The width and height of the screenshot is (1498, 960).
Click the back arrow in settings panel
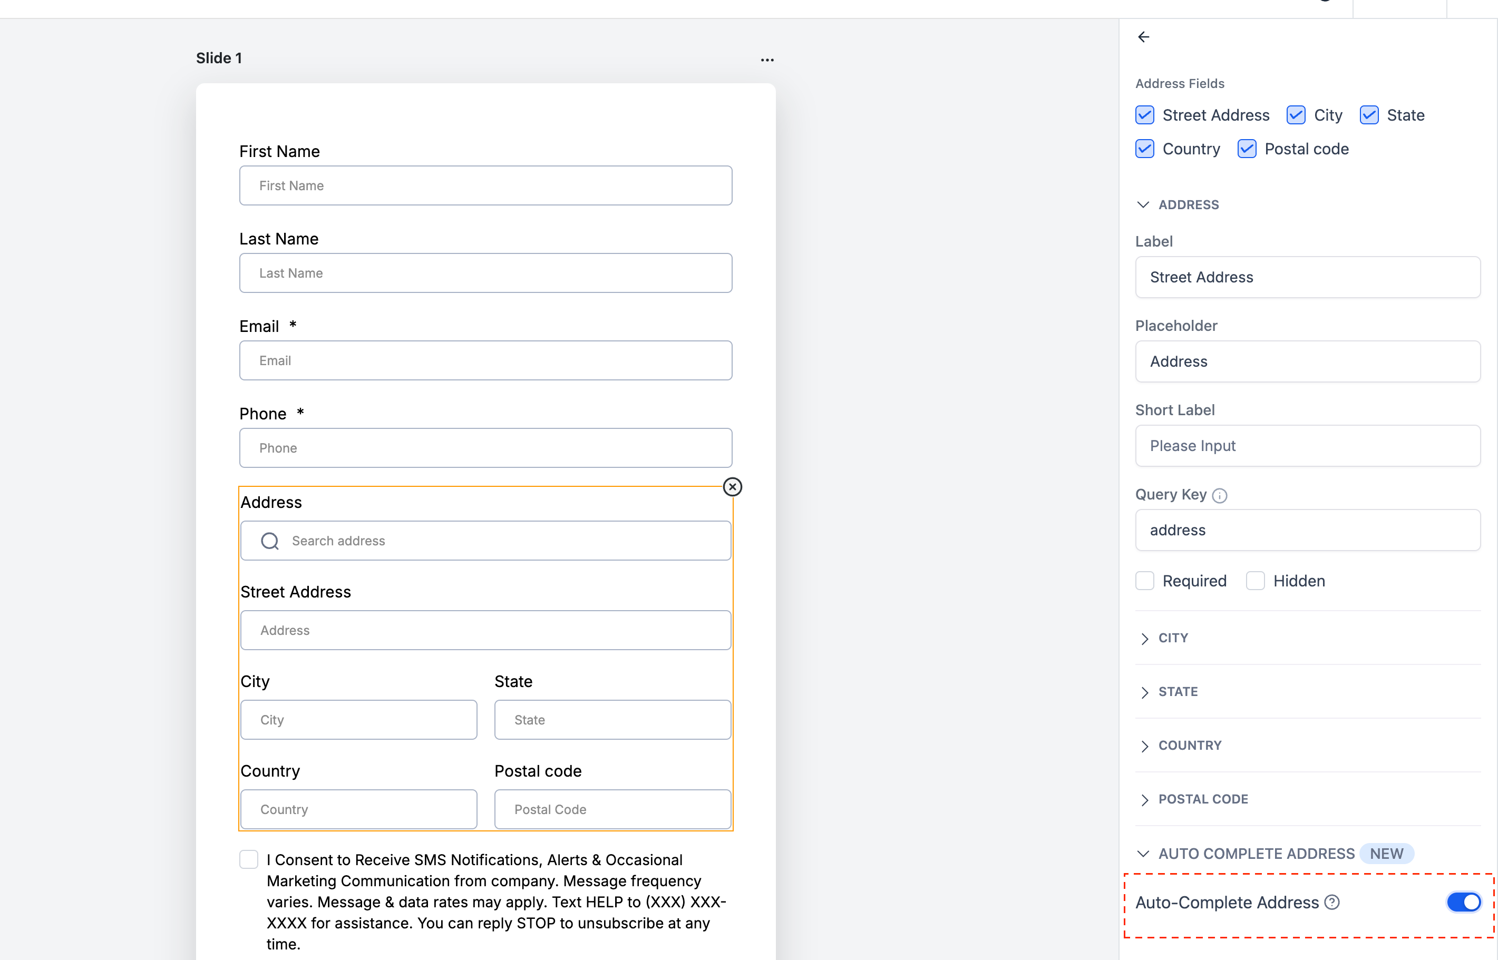tap(1143, 37)
